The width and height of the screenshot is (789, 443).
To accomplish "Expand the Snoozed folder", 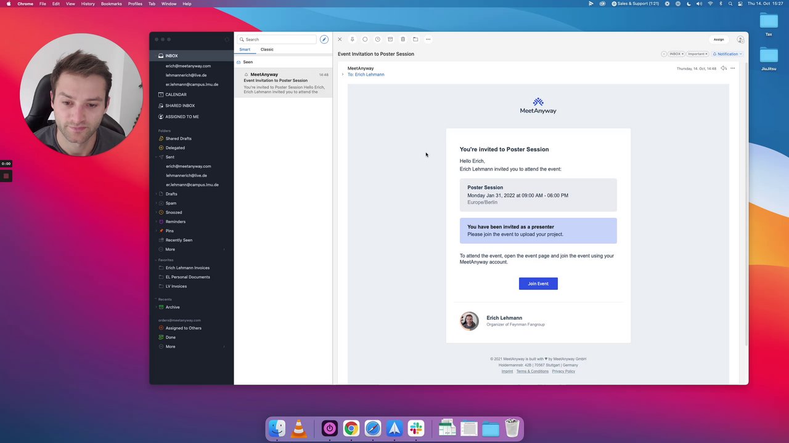I will [157, 212].
